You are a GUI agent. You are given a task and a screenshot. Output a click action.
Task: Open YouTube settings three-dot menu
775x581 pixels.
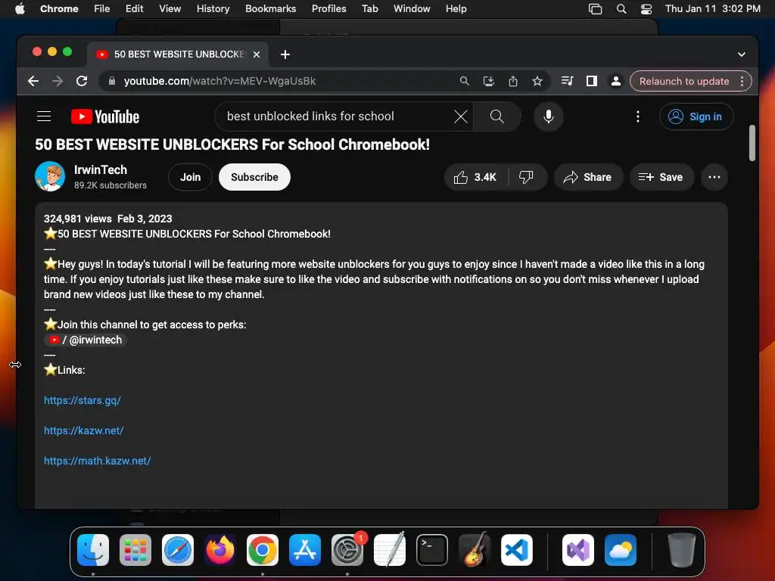coord(637,117)
